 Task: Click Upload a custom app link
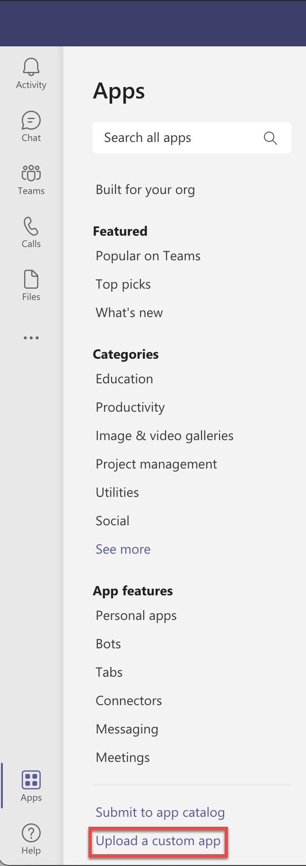pos(158,841)
